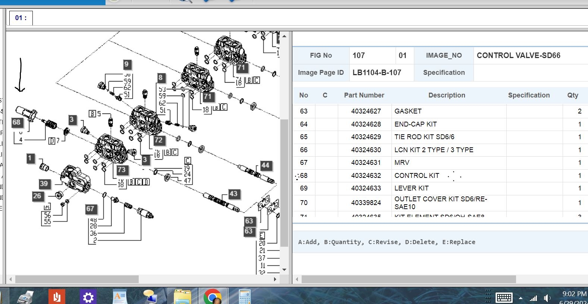Click the Description column header
This screenshot has width=588, height=304.
[447, 95]
